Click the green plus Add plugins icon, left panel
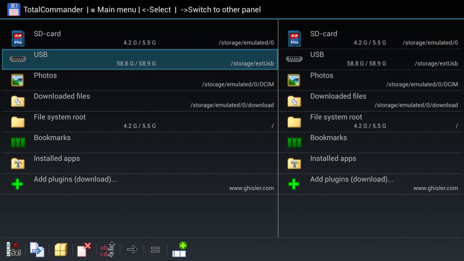 pos(18,184)
